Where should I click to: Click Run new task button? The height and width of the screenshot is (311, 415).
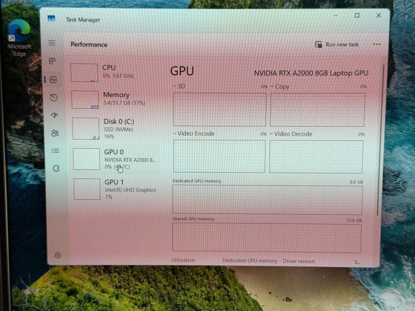pos(337,45)
